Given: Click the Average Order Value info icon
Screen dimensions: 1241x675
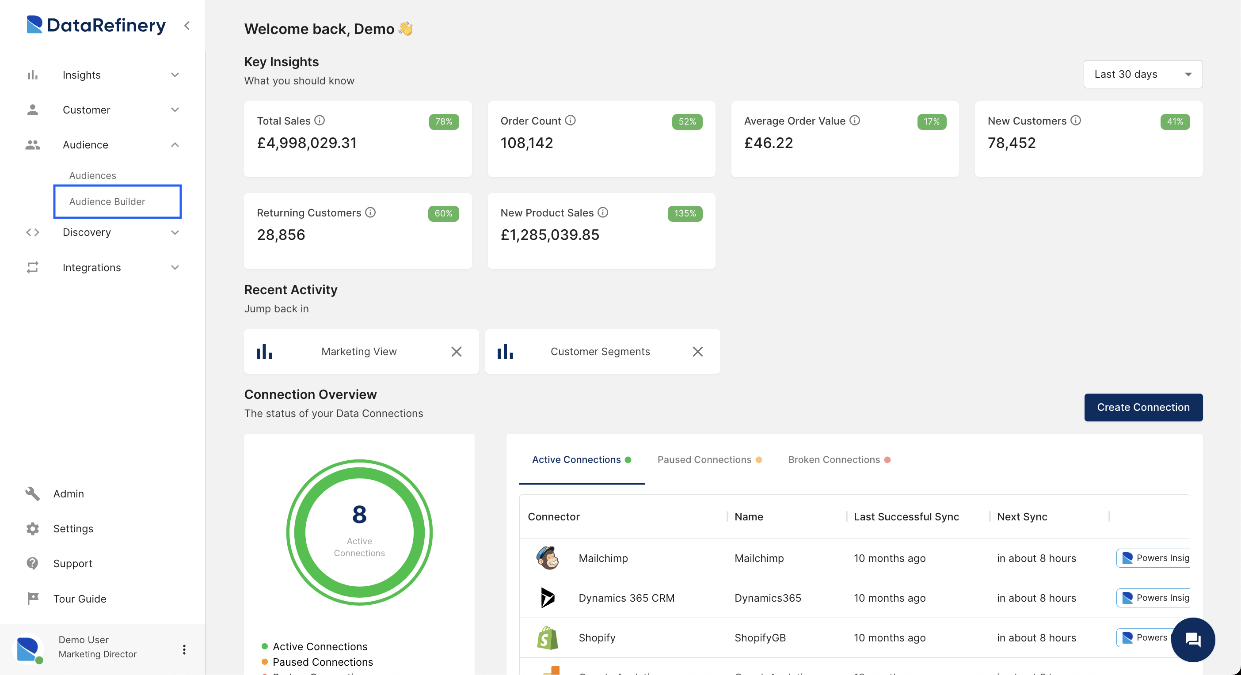Looking at the screenshot, I should coord(854,120).
